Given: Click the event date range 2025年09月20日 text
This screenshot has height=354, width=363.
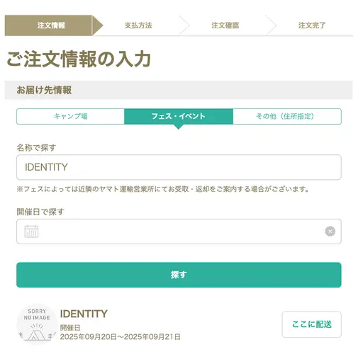Looking at the screenshot, I should point(120,337).
